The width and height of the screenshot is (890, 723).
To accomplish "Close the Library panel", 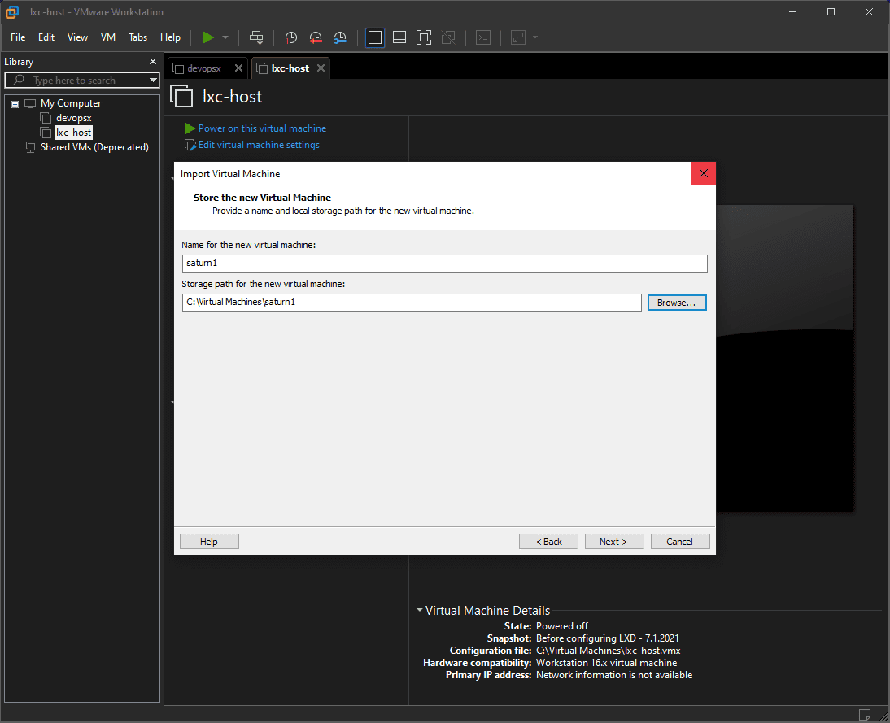I will click(153, 62).
